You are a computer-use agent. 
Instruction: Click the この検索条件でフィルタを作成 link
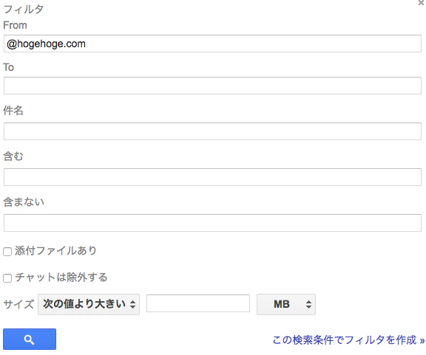[x=348, y=340]
